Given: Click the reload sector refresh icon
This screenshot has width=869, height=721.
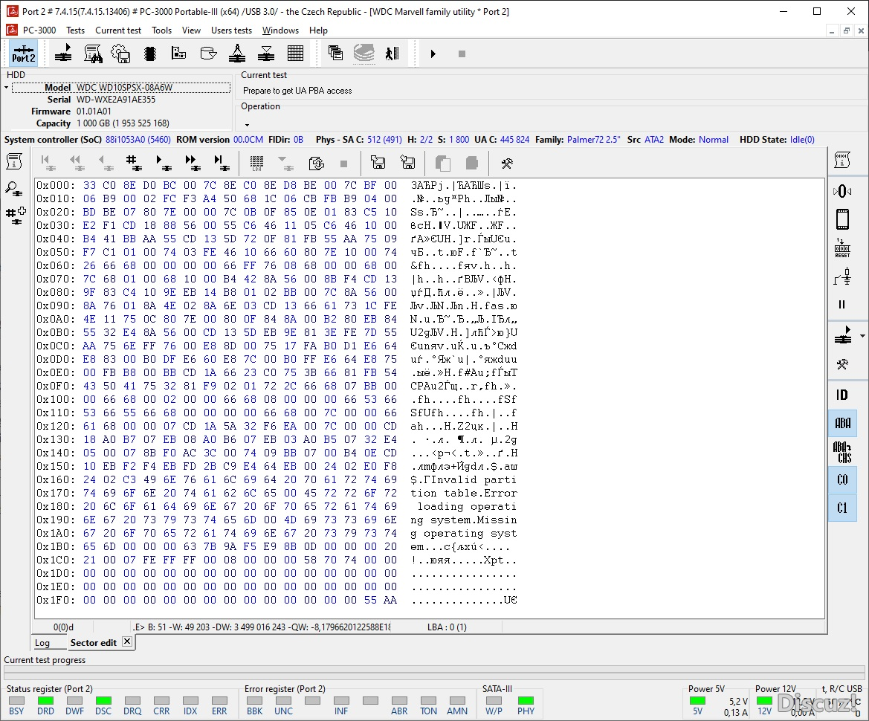Looking at the screenshot, I should (x=316, y=163).
